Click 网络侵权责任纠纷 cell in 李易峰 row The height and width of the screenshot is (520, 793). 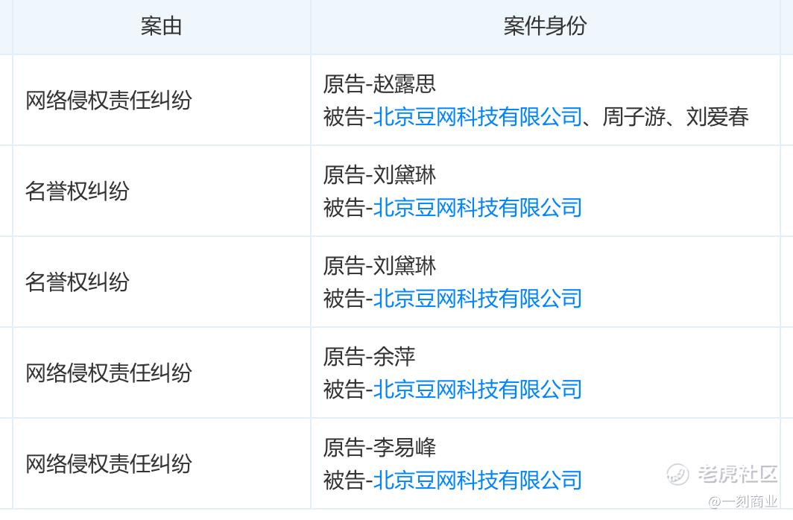pos(109,463)
